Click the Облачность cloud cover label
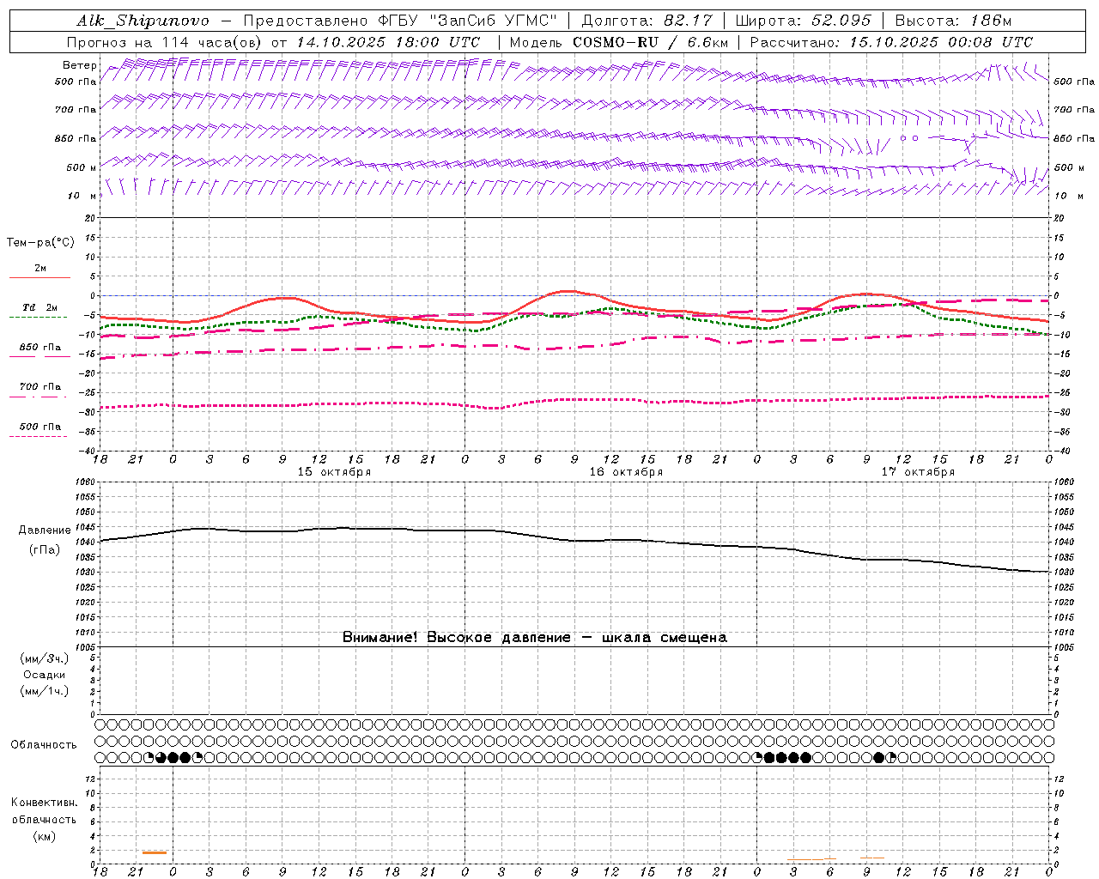 [44, 744]
